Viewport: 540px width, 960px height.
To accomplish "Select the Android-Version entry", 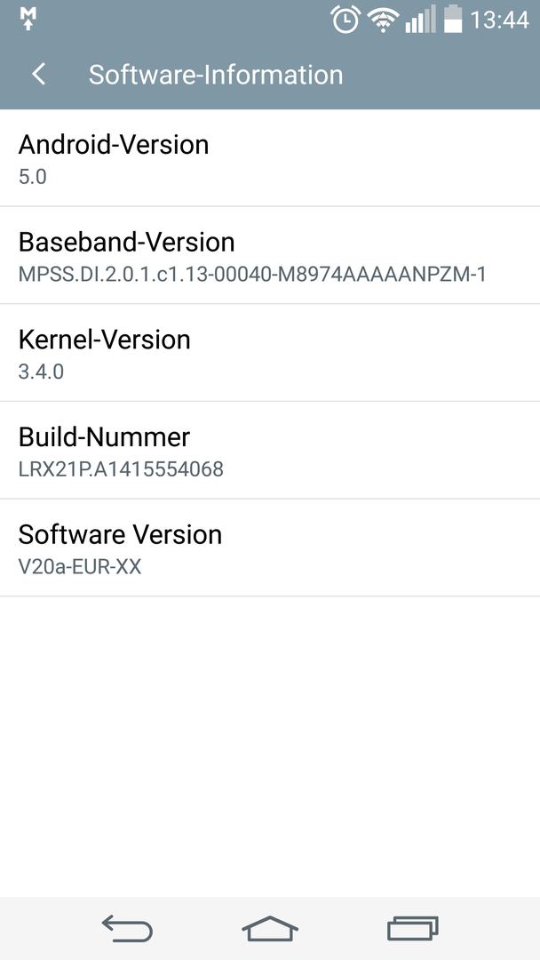I will [x=270, y=158].
